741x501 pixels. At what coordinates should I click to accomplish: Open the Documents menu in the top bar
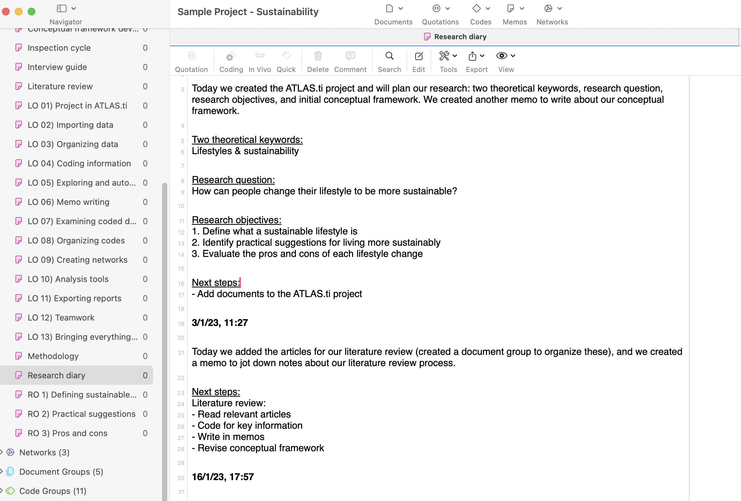click(x=393, y=15)
